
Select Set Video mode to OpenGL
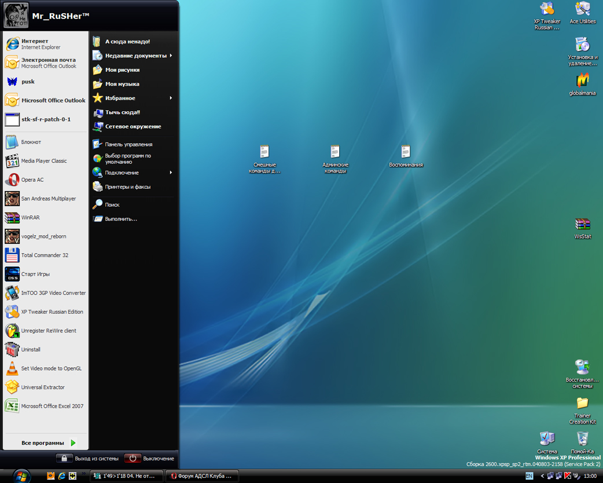pos(45,368)
